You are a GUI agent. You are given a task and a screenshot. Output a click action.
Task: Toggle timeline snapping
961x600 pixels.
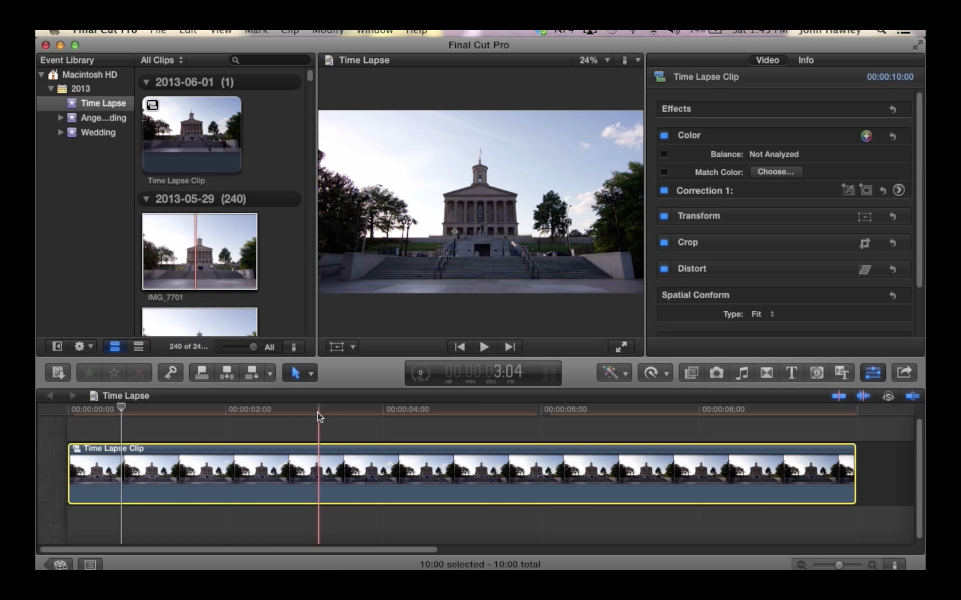[x=912, y=396]
